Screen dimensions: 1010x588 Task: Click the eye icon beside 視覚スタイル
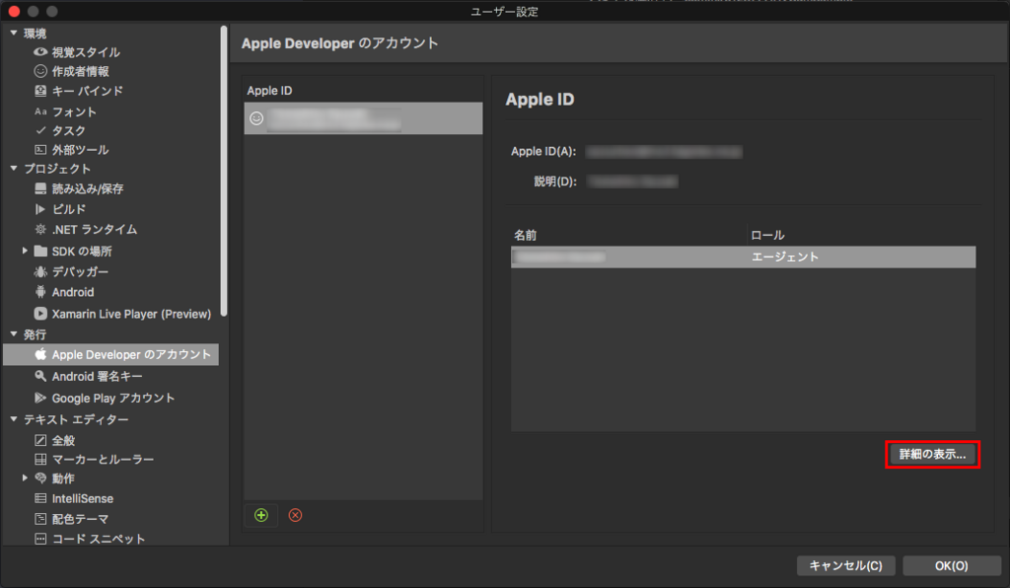[39, 51]
